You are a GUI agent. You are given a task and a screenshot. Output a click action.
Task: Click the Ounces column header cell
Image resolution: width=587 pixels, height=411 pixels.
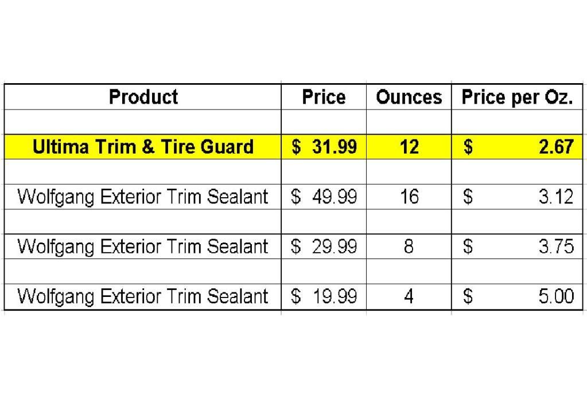409,97
